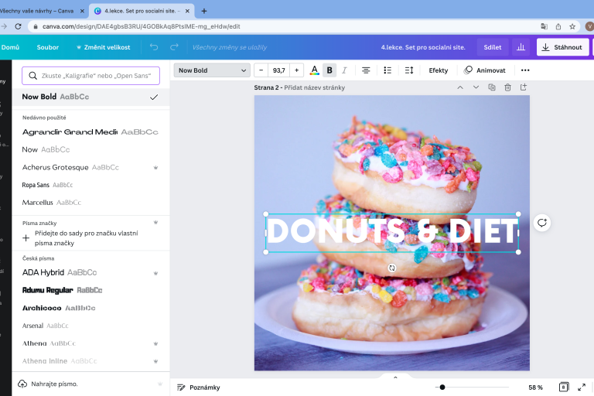Open the three-dots more options menu

[x=525, y=70]
